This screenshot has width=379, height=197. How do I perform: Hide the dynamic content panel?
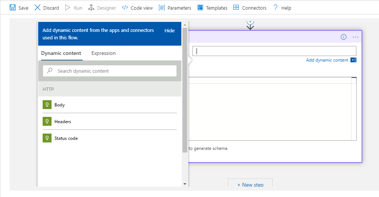click(x=169, y=30)
